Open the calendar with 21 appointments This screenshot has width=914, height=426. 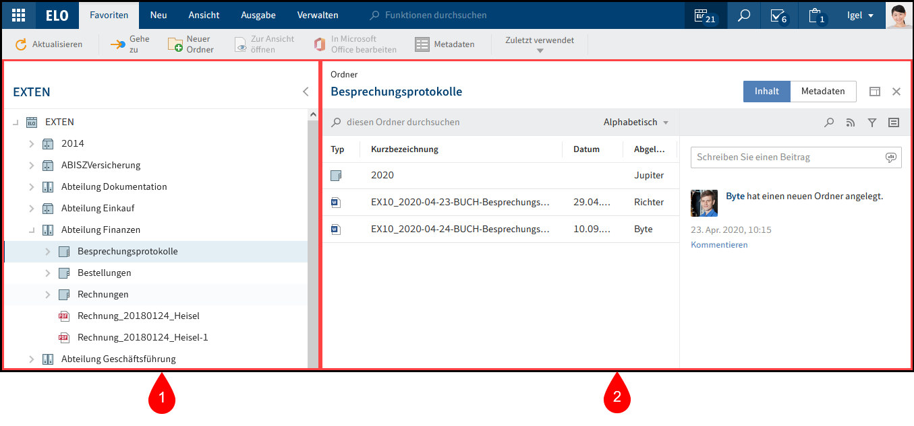tap(706, 15)
